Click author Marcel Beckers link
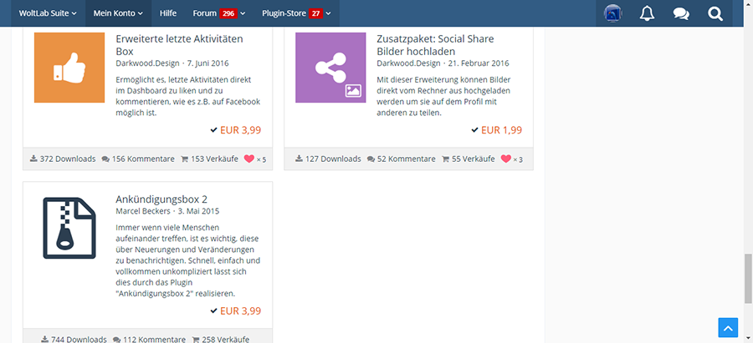This screenshot has height=343, width=753. pyautogui.click(x=144, y=211)
